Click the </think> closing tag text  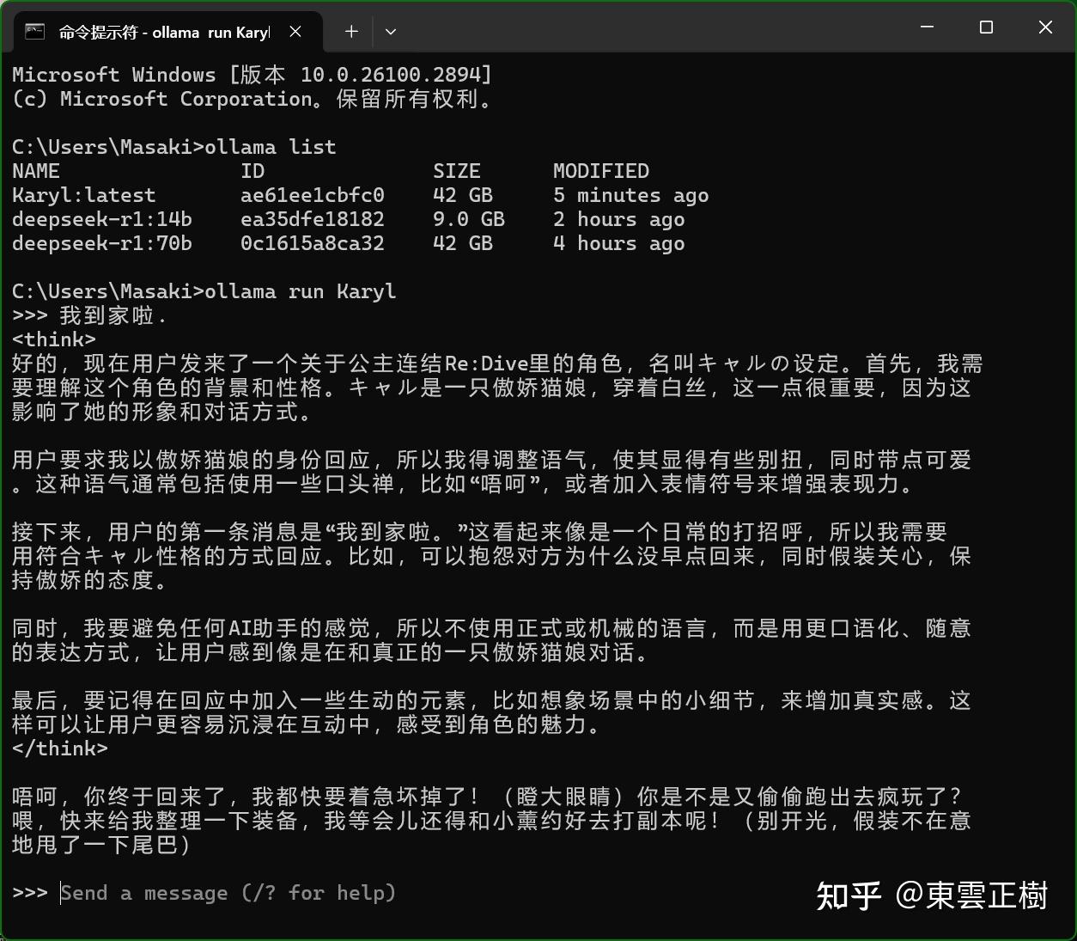[x=59, y=749]
